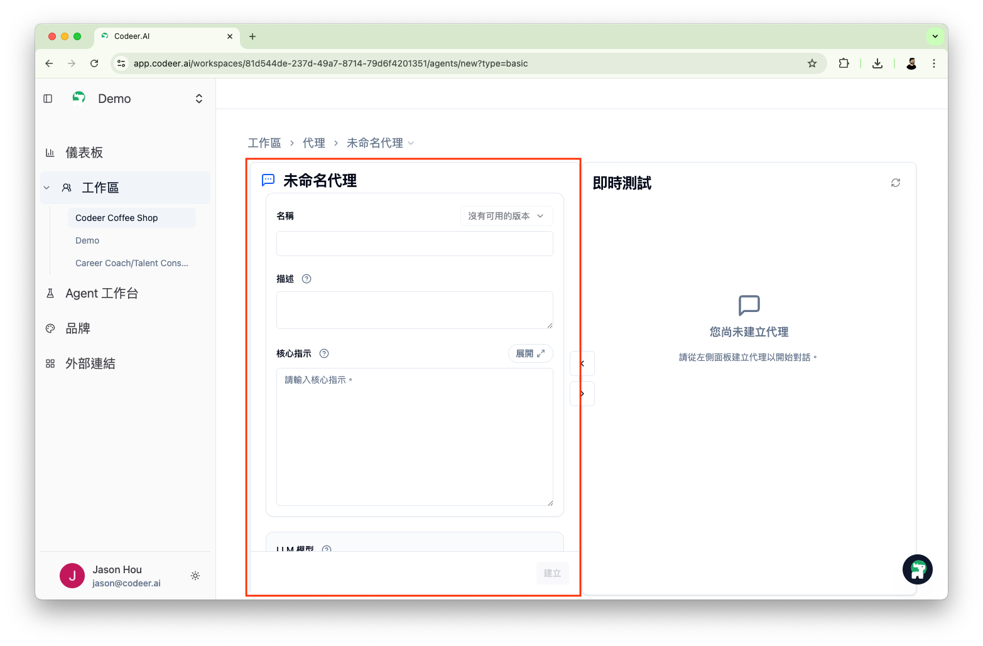983x646 pixels.
Task: Expand the test panel with right arrow
Action: (x=582, y=393)
